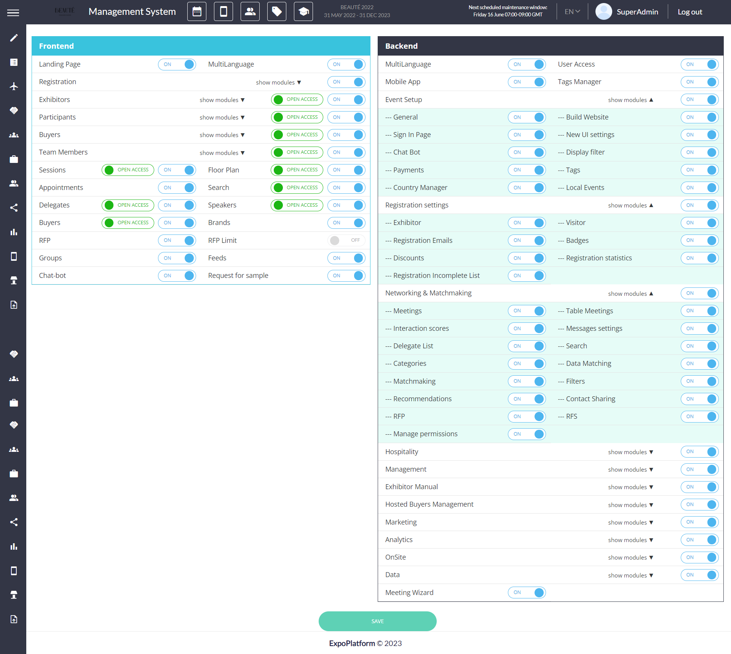Click the Frontend panel header

[201, 46]
